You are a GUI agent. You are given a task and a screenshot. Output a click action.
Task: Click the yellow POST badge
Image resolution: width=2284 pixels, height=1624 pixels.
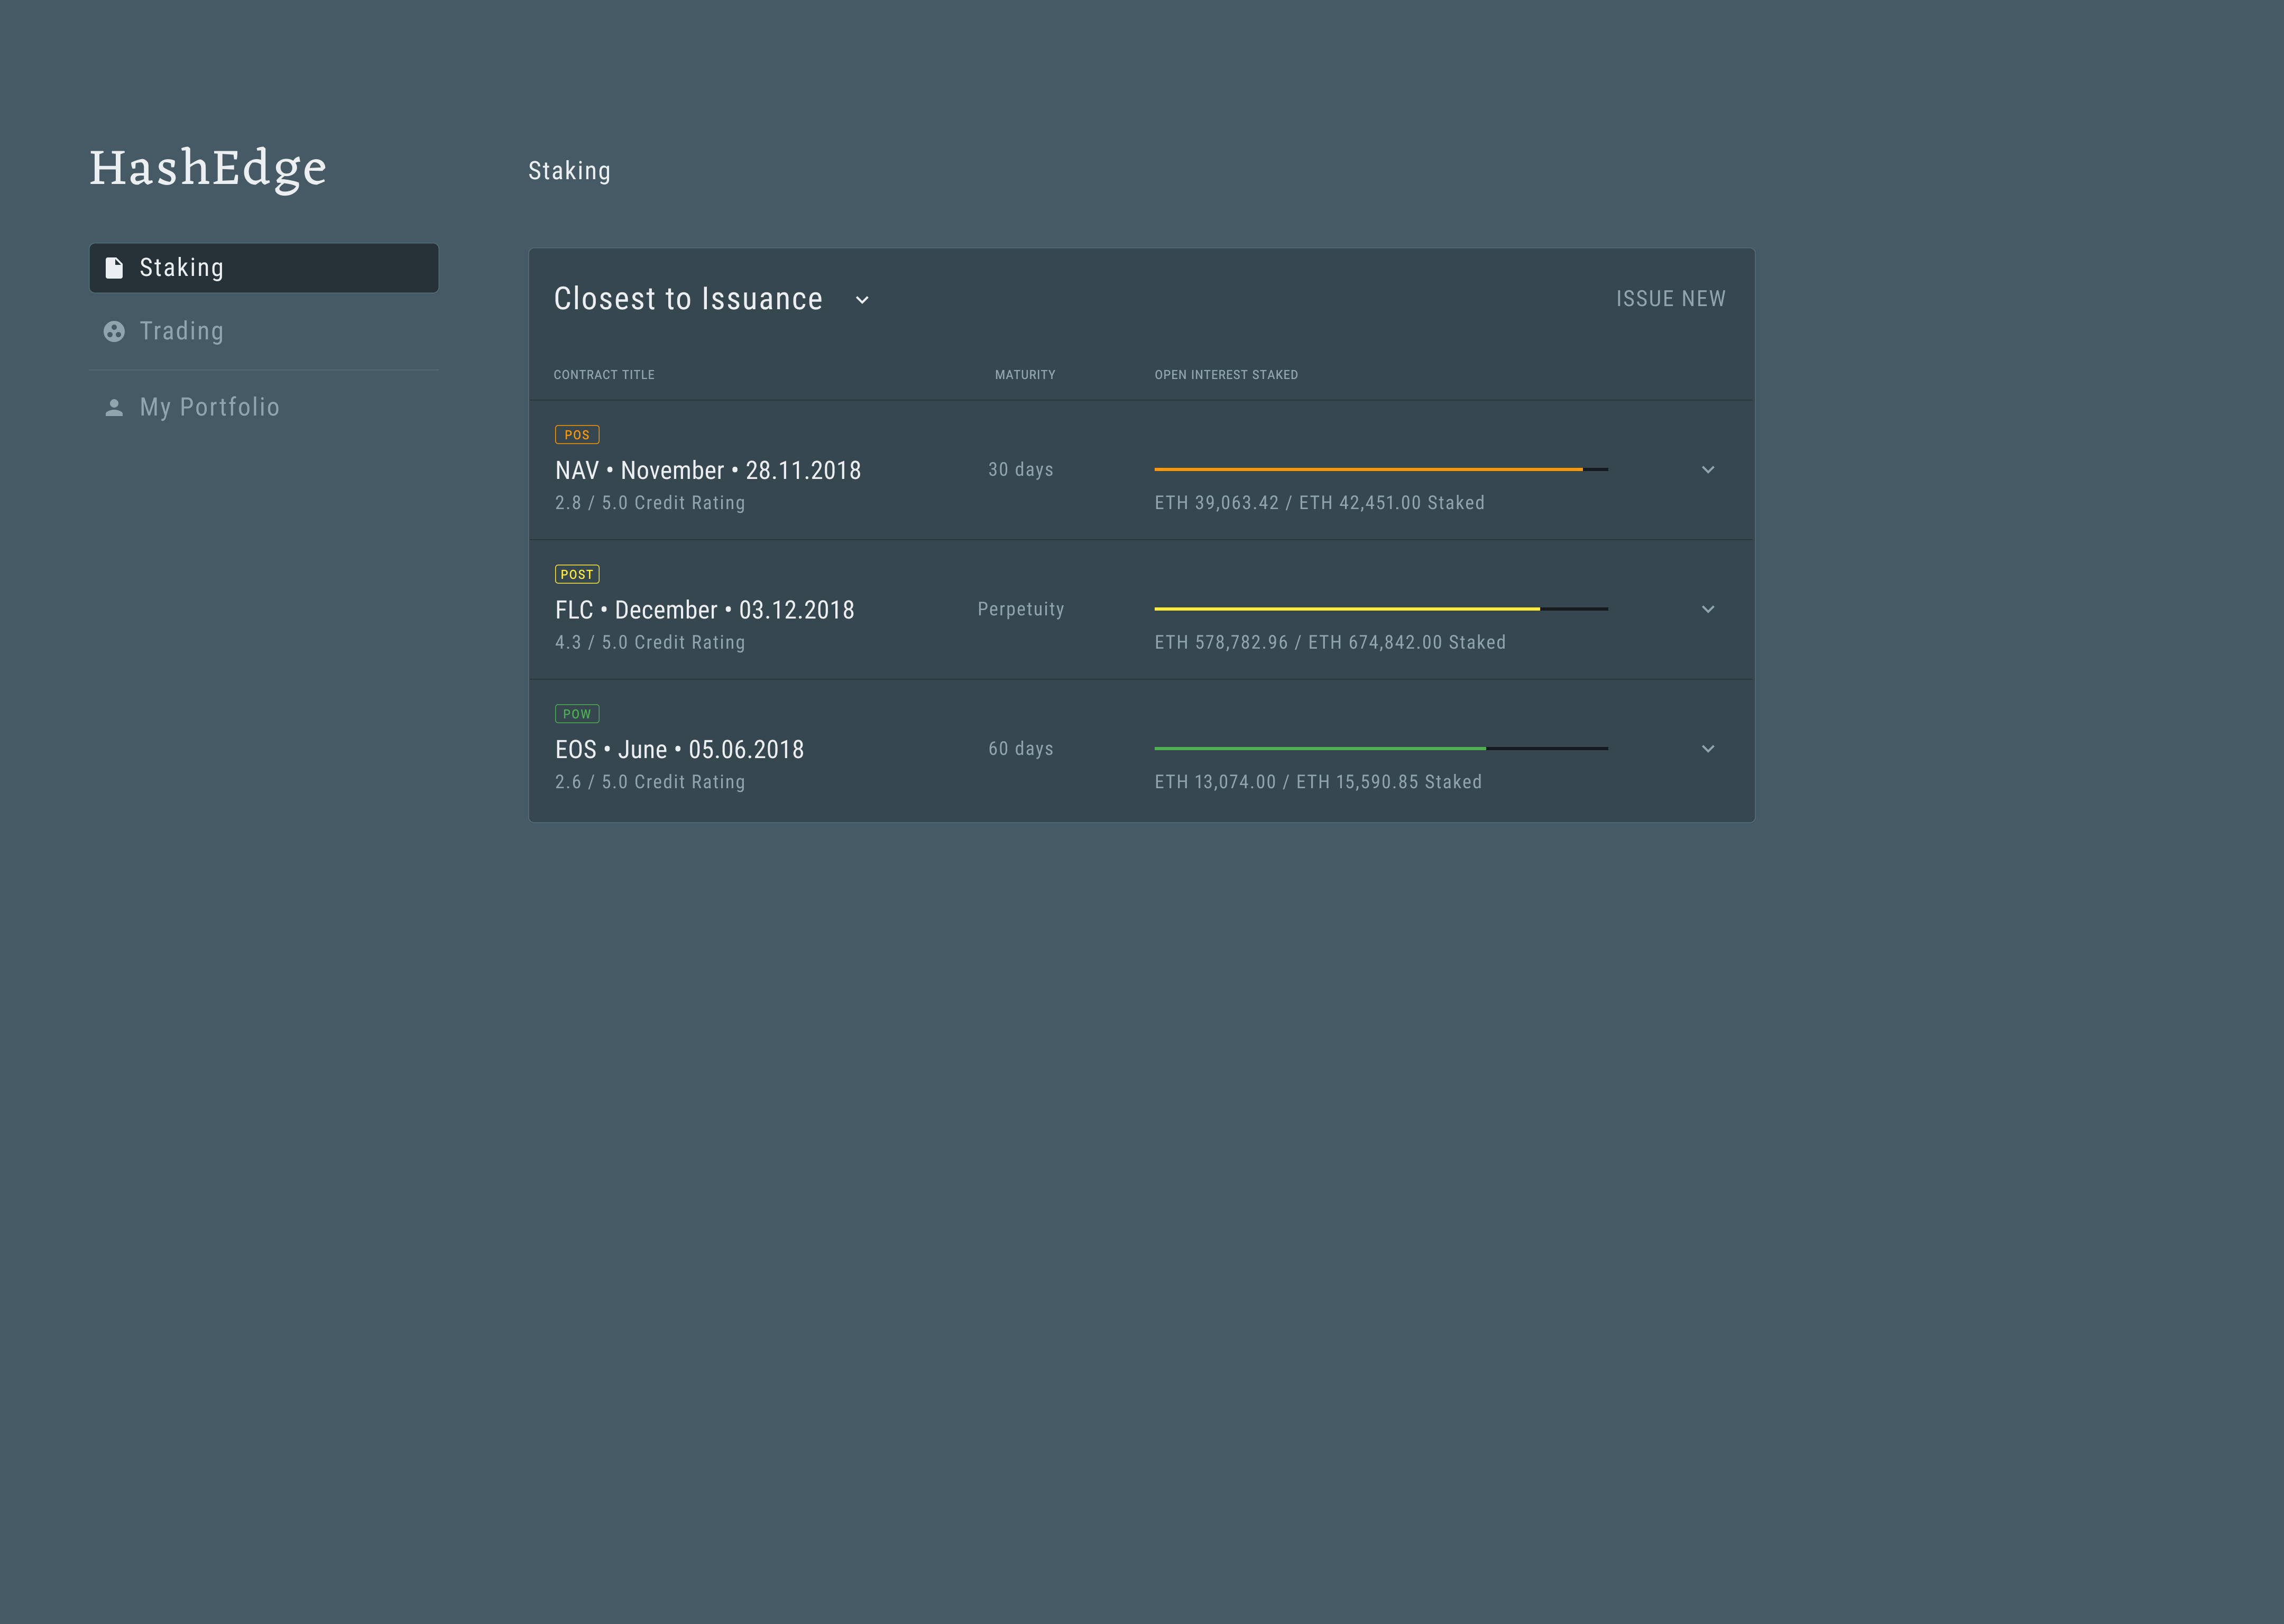point(577,574)
